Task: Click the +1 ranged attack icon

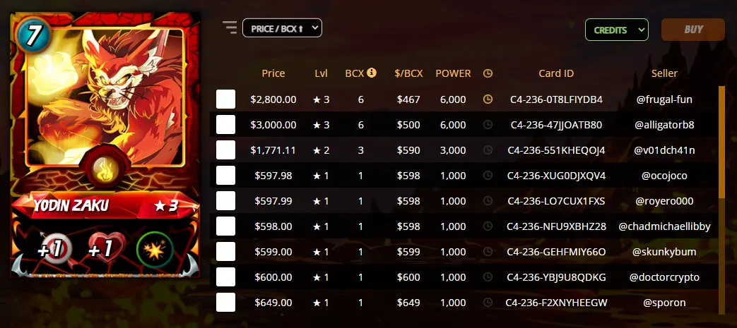Action: pyautogui.click(x=53, y=249)
